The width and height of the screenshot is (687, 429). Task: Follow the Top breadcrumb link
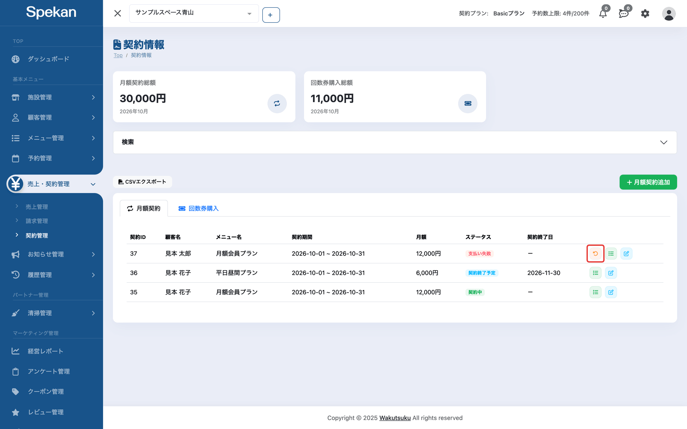[118, 55]
